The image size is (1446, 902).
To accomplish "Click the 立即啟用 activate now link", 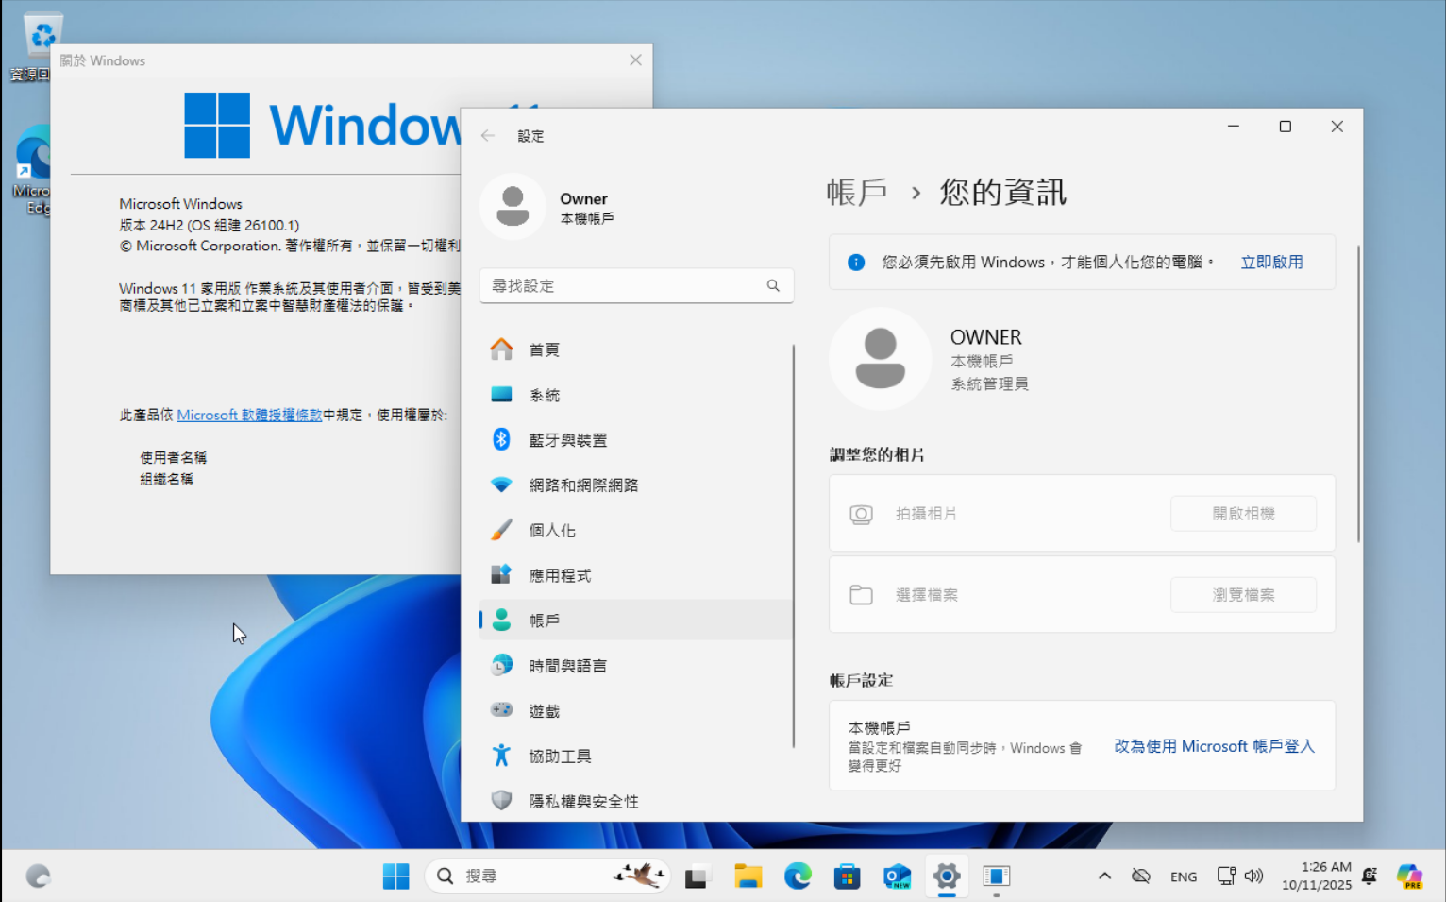I will click(x=1270, y=263).
